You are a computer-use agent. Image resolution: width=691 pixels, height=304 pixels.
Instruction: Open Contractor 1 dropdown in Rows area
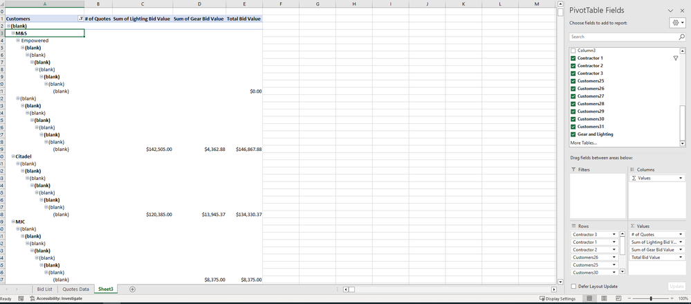(x=614, y=242)
